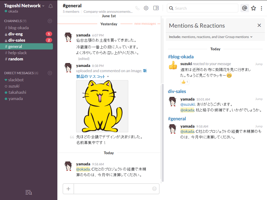Click large thumbs up emoji by suzuki

(173, 65)
